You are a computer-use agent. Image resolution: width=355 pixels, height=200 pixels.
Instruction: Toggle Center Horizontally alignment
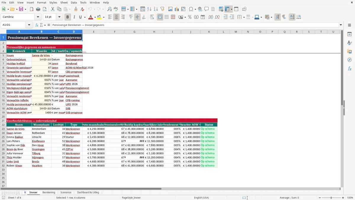tap(117, 17)
